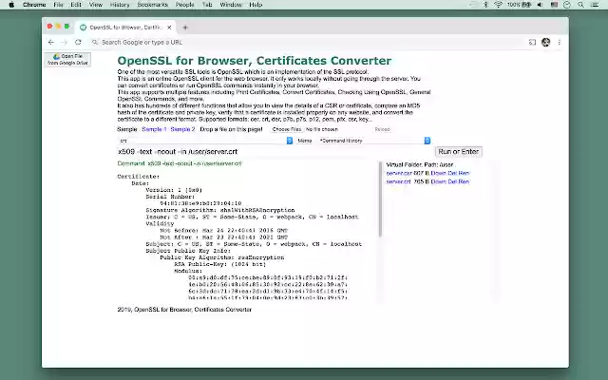Open the Apple menu
608x380 pixels.
[x=11, y=5]
